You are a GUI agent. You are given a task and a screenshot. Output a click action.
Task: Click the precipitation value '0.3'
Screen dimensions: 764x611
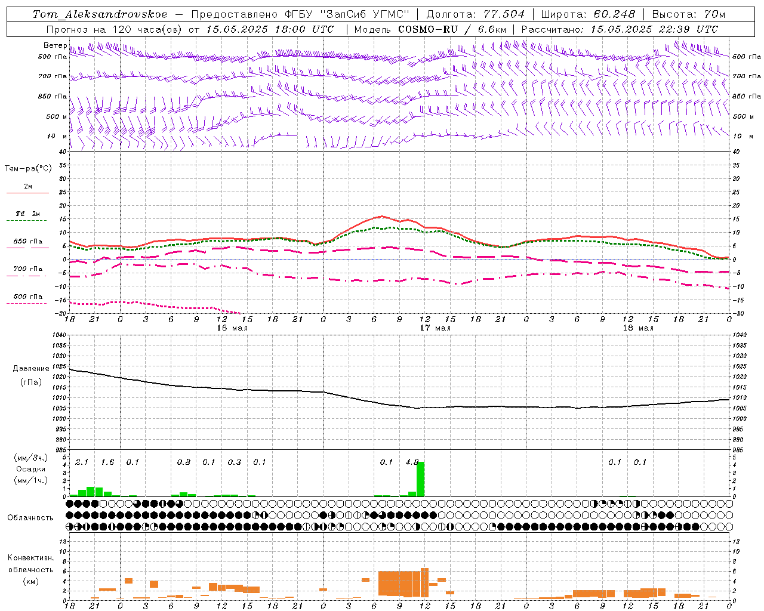click(235, 462)
